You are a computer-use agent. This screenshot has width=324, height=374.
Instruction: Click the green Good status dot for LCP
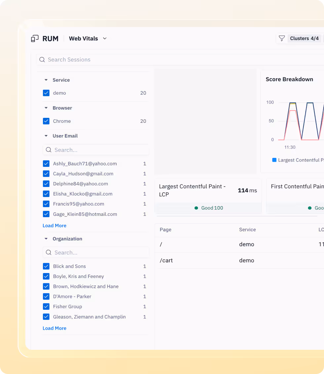tap(196, 208)
